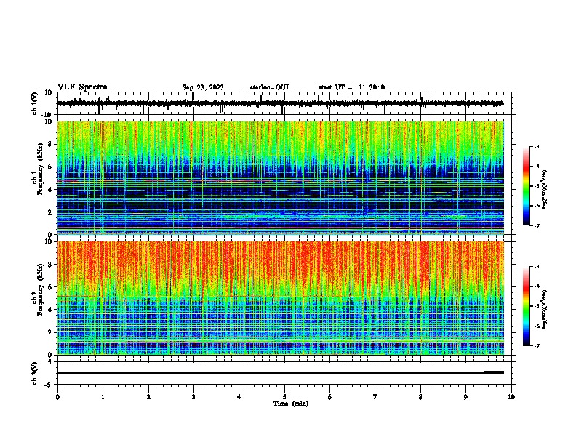Click the "ch.1(V)" waveform axis label

click(35, 103)
